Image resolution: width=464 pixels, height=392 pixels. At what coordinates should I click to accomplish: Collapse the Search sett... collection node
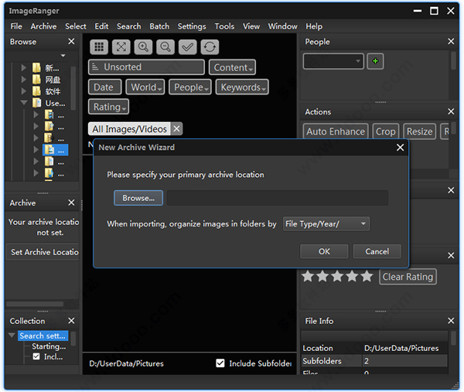click(12, 336)
